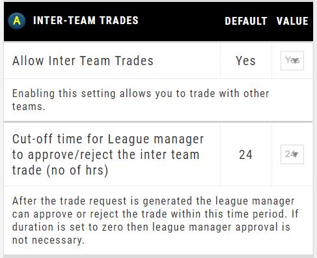
Task: Click the cut-off time for League manager label
Action: click(x=108, y=154)
